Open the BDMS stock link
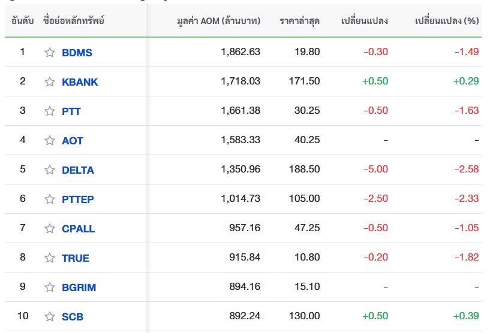 pyautogui.click(x=77, y=52)
